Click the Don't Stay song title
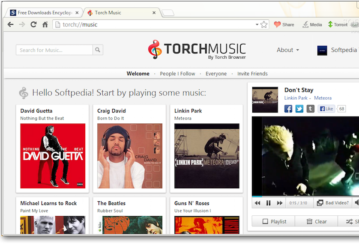Viewport: 359px width, 244px height. pyautogui.click(x=299, y=90)
